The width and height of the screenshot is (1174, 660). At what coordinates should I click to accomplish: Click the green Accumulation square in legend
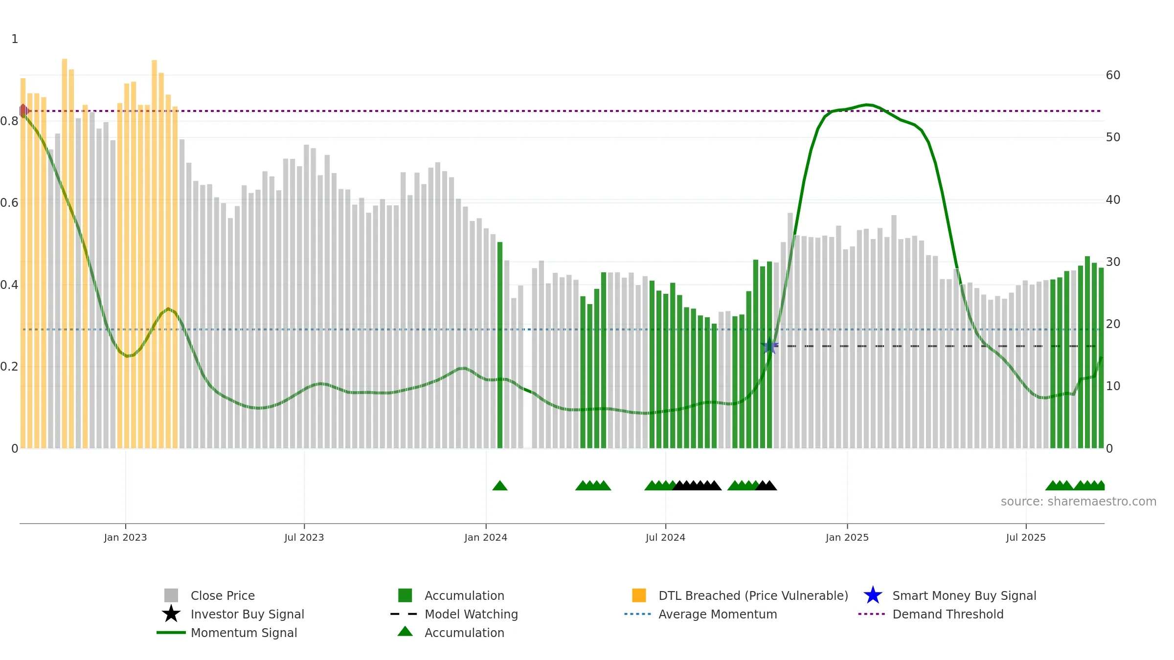click(405, 595)
